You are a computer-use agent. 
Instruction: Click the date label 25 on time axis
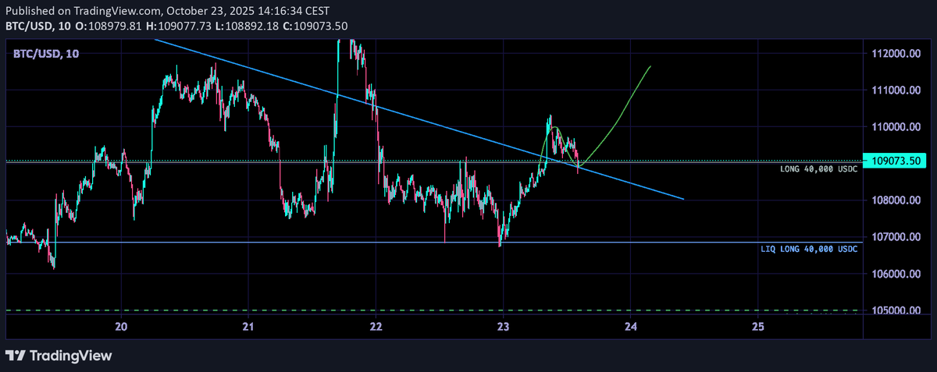click(757, 326)
